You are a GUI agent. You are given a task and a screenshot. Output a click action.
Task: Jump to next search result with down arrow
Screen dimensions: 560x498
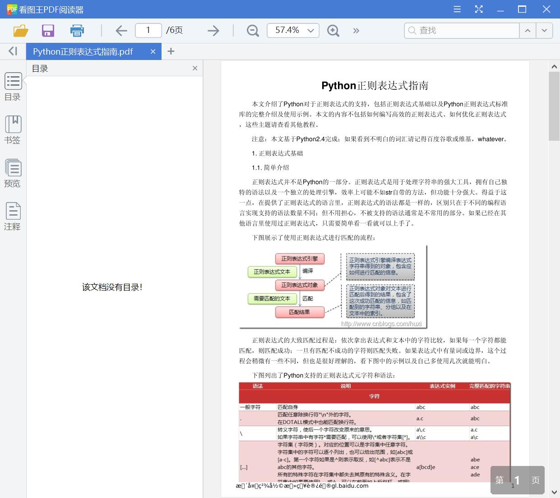pyautogui.click(x=545, y=30)
